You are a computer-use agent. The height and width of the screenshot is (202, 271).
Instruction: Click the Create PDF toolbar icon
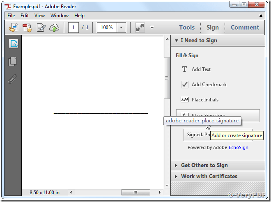click(x=27, y=28)
